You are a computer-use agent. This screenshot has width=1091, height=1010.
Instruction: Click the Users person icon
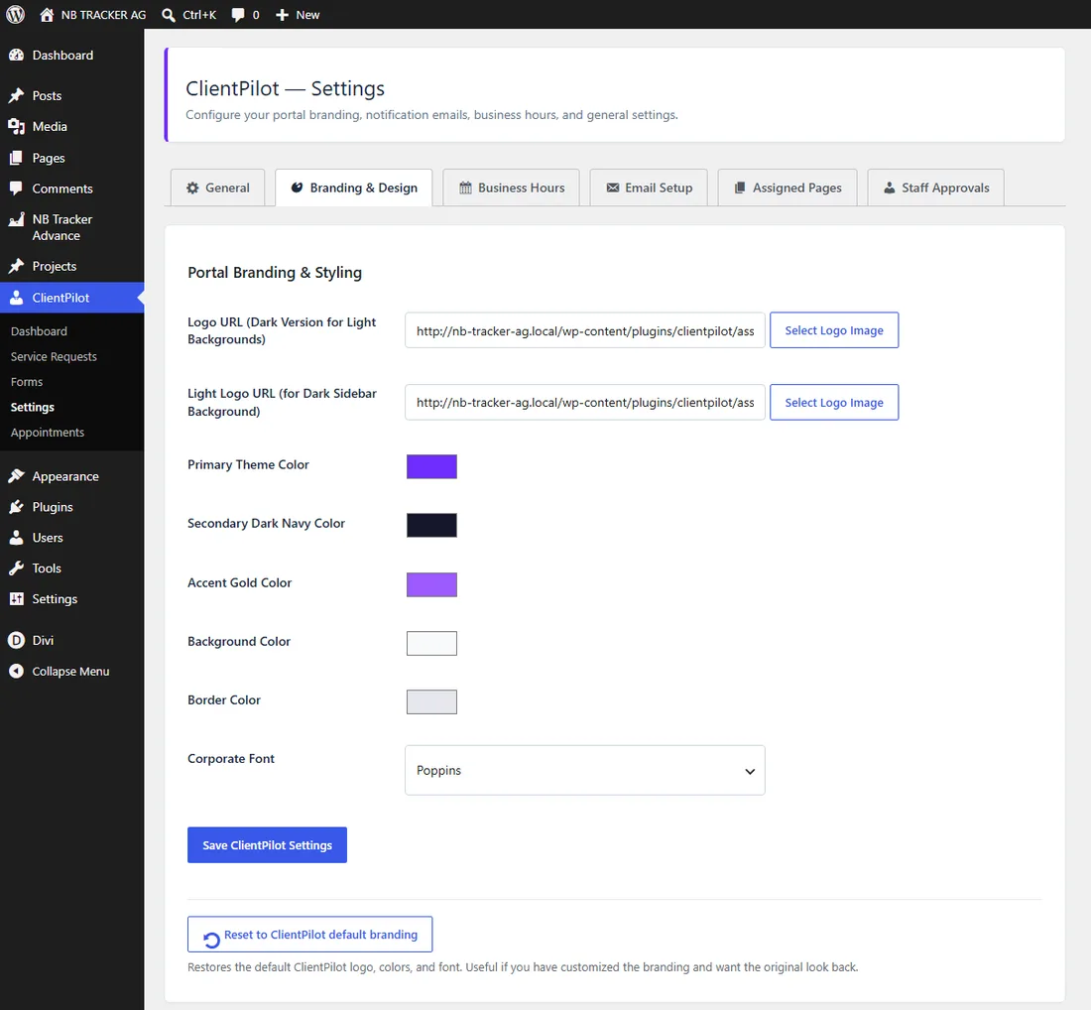click(x=16, y=538)
